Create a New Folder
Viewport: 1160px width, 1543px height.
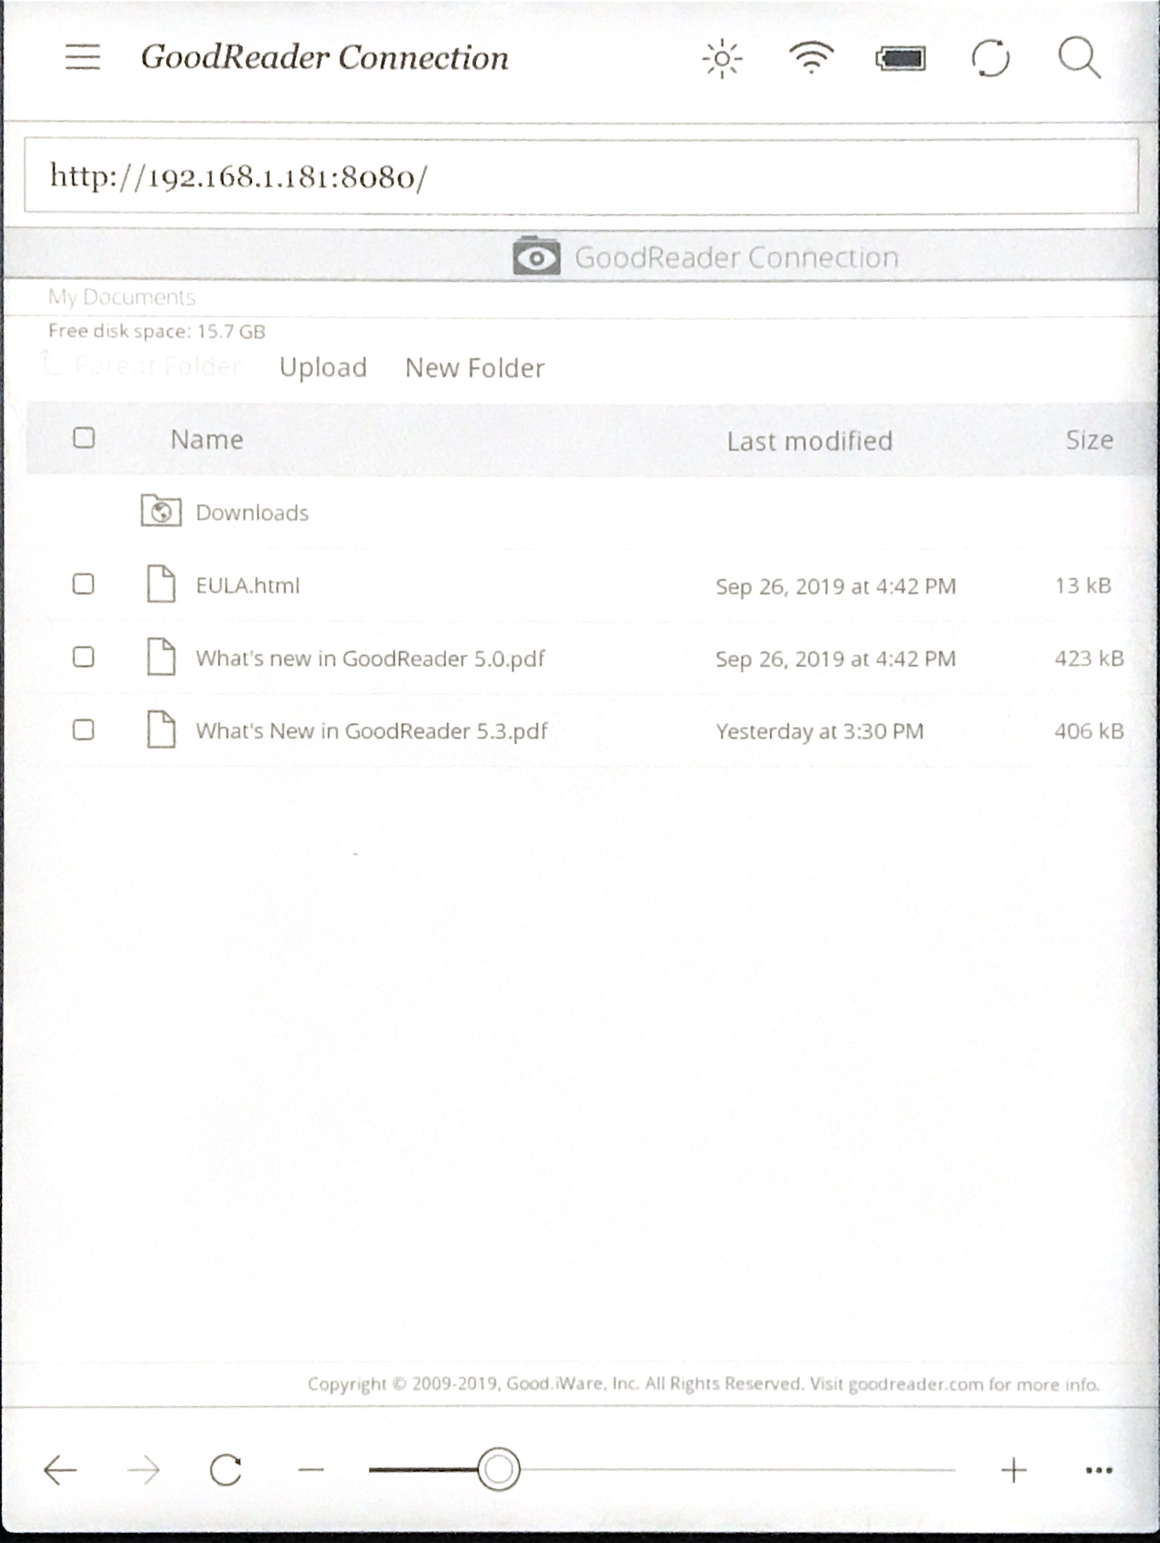(475, 368)
